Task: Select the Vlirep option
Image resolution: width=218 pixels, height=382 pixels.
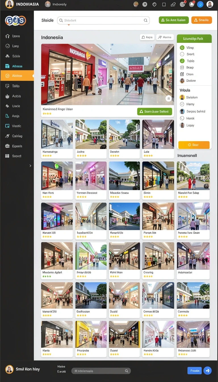Action: click(x=187, y=48)
